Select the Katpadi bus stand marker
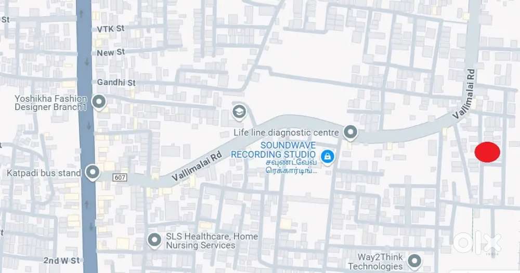 93,173
